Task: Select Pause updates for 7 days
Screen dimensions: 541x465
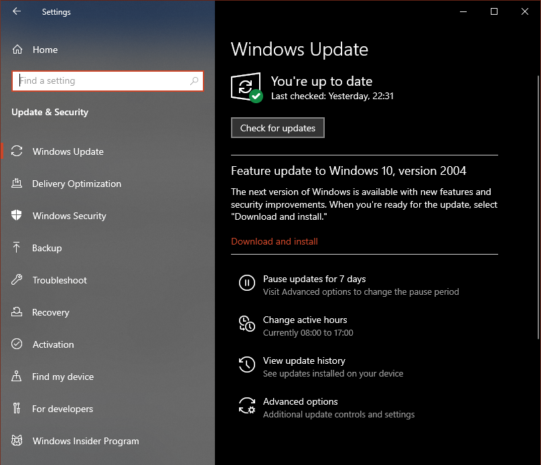Action: coord(314,279)
